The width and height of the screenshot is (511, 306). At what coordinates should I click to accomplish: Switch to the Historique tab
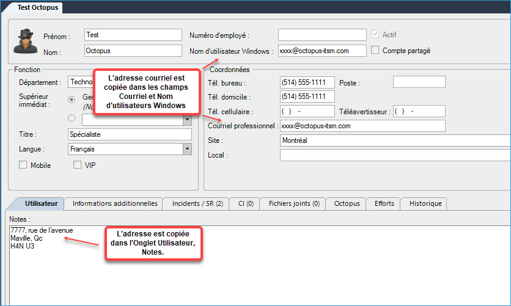[425, 204]
